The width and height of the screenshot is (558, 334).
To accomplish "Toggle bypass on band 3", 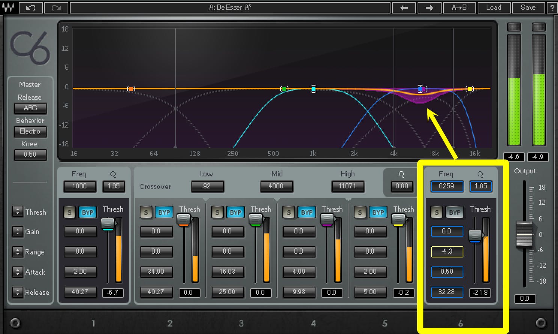I will point(235,212).
